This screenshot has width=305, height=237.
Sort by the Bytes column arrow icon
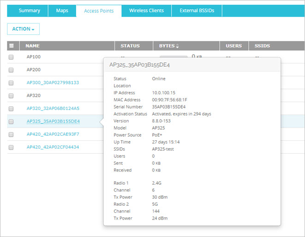pos(178,46)
